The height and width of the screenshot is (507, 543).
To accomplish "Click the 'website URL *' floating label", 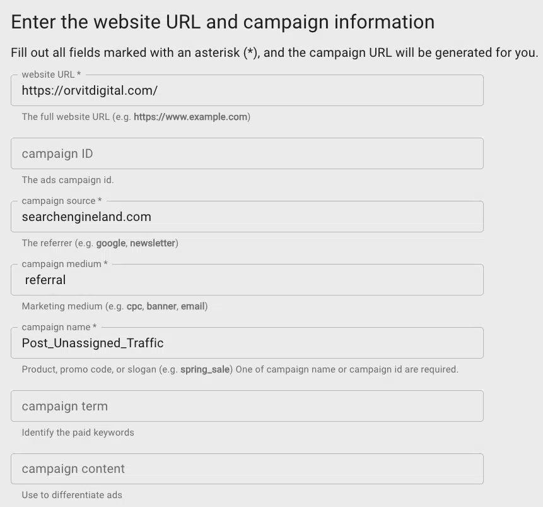I will (51, 75).
